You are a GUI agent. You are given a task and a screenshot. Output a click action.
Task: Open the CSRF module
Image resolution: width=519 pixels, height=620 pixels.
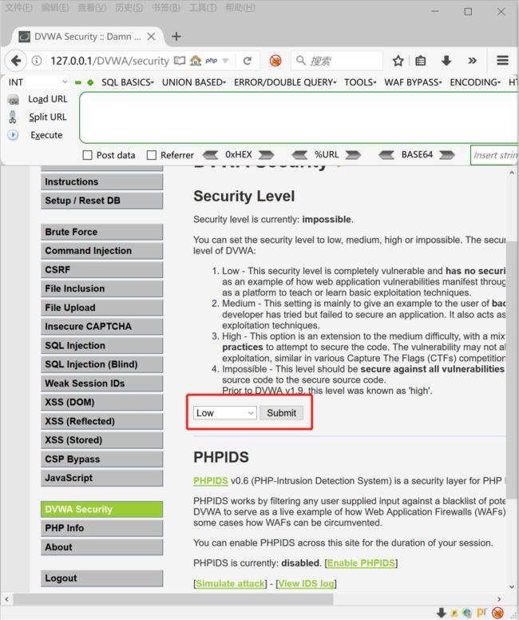coord(101,270)
